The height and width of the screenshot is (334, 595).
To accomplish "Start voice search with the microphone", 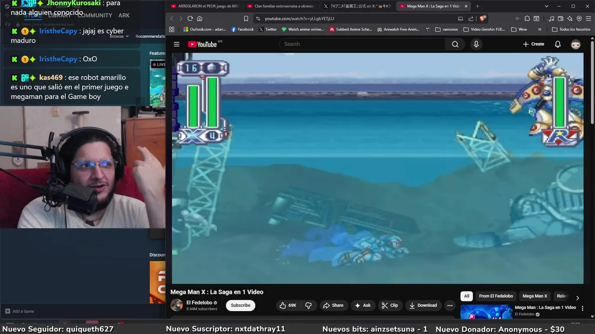I will 476,44.
